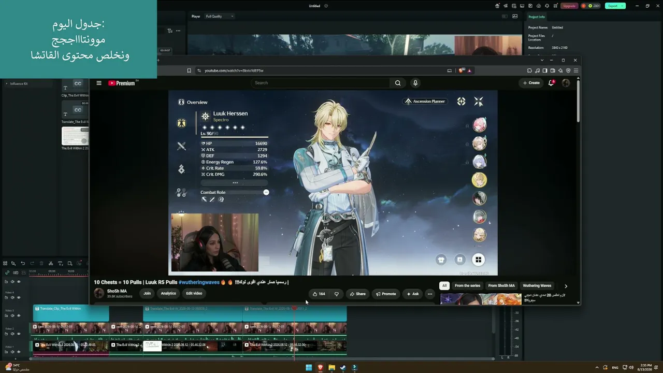Select the Translate_Clip_The Evil Within subtitle clip
This screenshot has width=663, height=373.
pos(71,313)
